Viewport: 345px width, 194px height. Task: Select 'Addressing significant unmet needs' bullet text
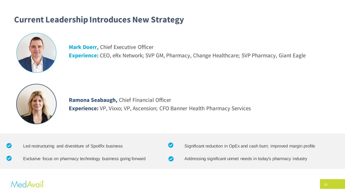coord(246,159)
